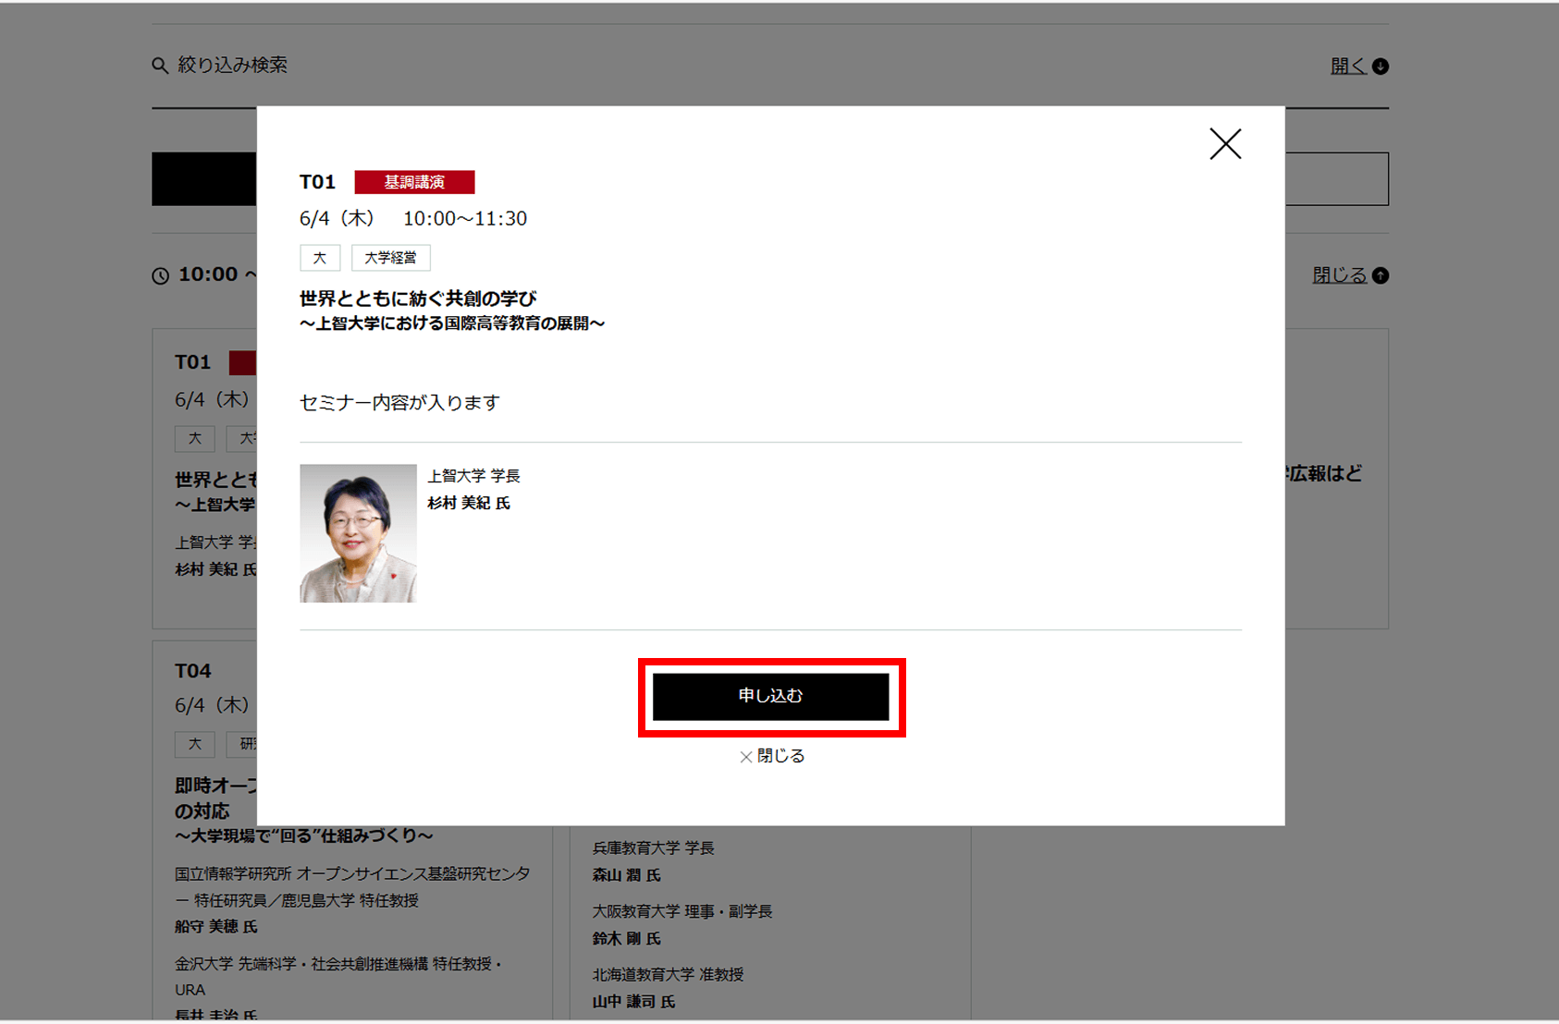Click the down-arrow icon next to 開く
Image resolution: width=1559 pixels, height=1024 pixels.
(1381, 67)
